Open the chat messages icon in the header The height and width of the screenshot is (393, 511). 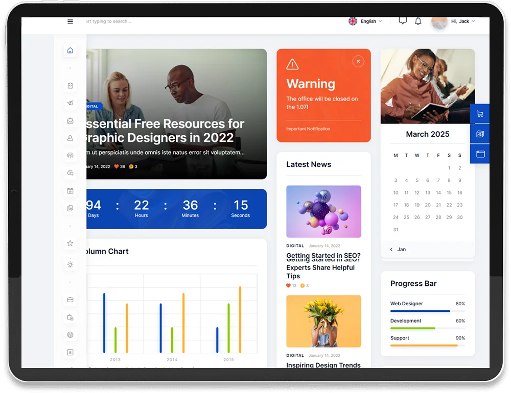[403, 21]
